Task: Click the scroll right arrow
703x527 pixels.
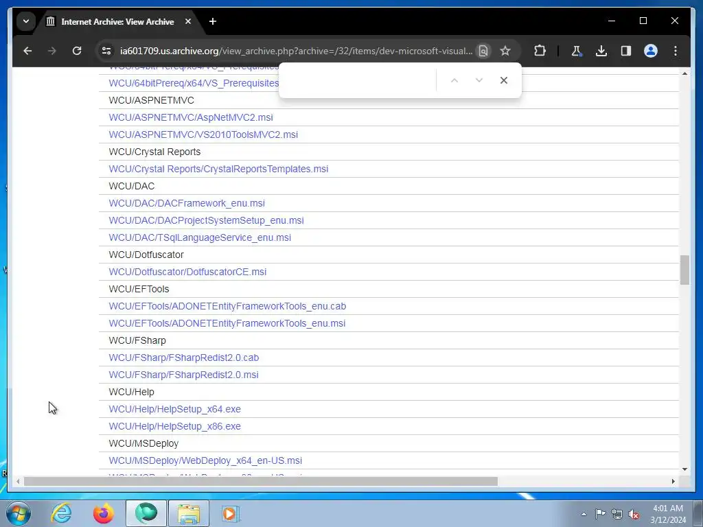Action: (x=673, y=482)
